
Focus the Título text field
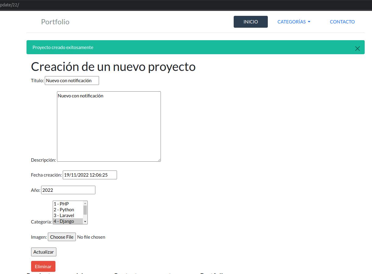[x=72, y=81]
